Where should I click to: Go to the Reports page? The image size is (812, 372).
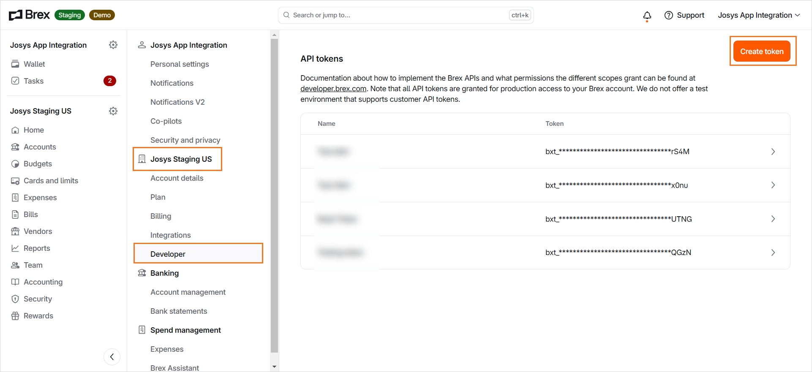[37, 248]
